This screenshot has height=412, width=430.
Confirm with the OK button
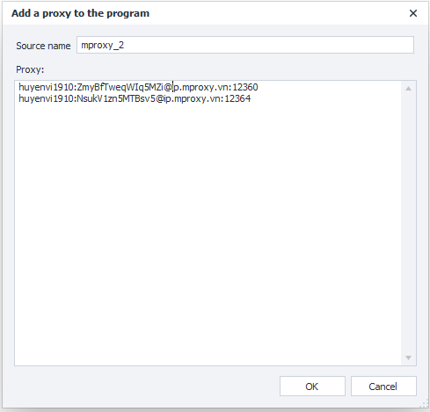(312, 387)
